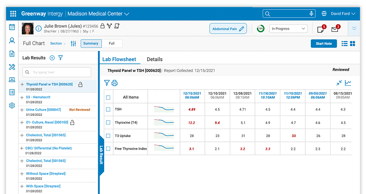Click the lab results search field
366x194 pixels.
click(x=56, y=72)
